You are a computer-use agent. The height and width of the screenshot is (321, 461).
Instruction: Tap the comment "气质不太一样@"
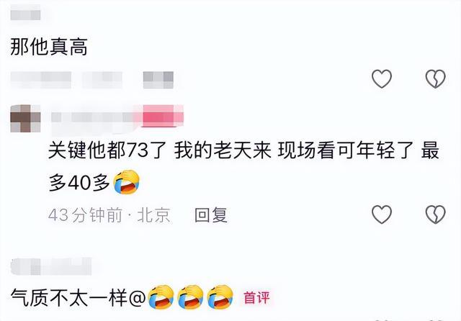coord(79,297)
